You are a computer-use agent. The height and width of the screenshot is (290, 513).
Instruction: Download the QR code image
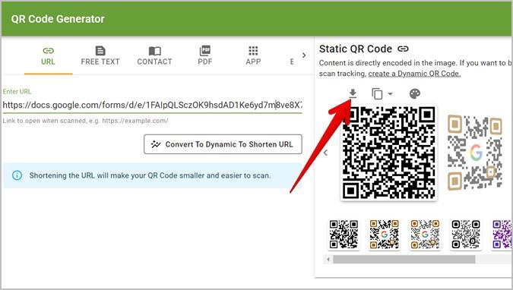(x=353, y=93)
